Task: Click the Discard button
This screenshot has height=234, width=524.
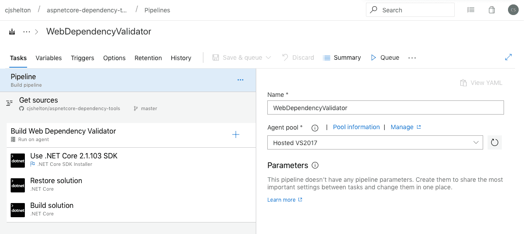Action: tap(298, 58)
